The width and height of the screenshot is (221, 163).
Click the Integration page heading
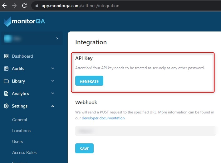coord(91,42)
